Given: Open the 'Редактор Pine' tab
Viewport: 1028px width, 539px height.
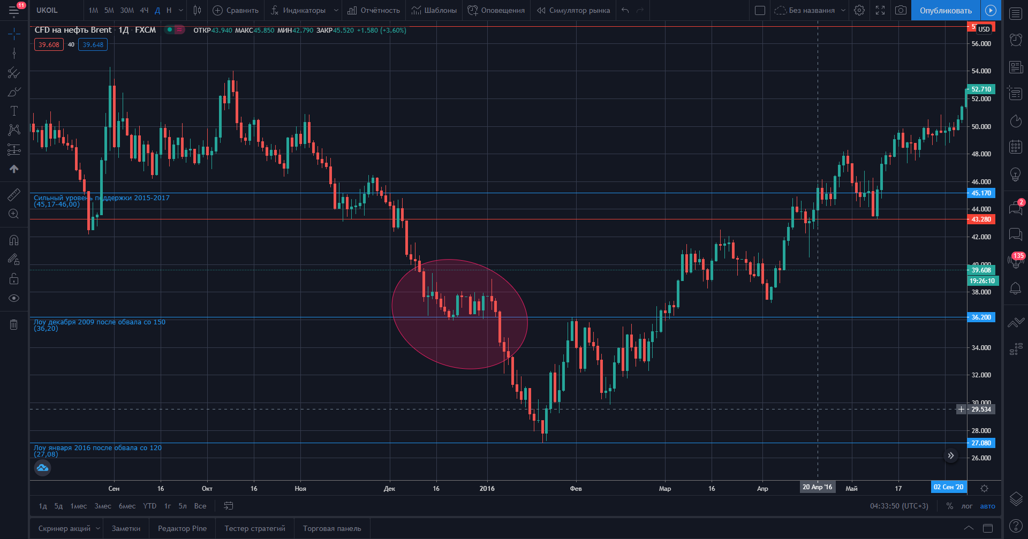Looking at the screenshot, I should 182,528.
